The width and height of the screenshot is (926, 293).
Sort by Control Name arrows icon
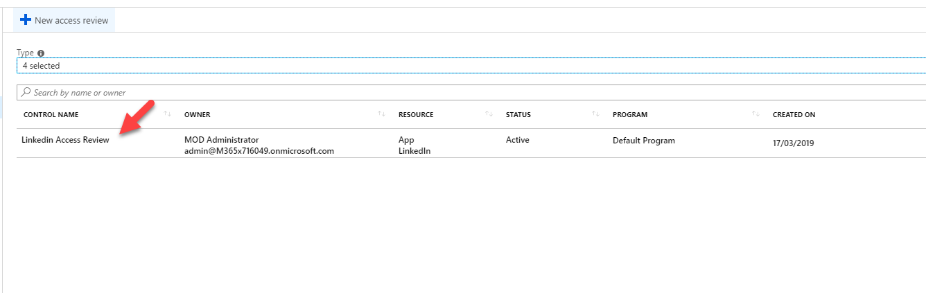pos(167,114)
